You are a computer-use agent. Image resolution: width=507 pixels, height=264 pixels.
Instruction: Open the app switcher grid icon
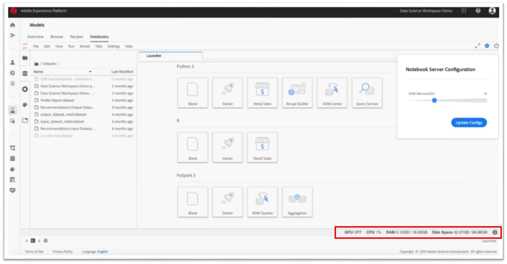[464, 11]
